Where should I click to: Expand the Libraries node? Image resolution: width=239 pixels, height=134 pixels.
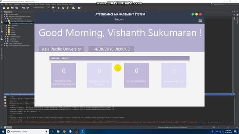click(x=6, y=39)
